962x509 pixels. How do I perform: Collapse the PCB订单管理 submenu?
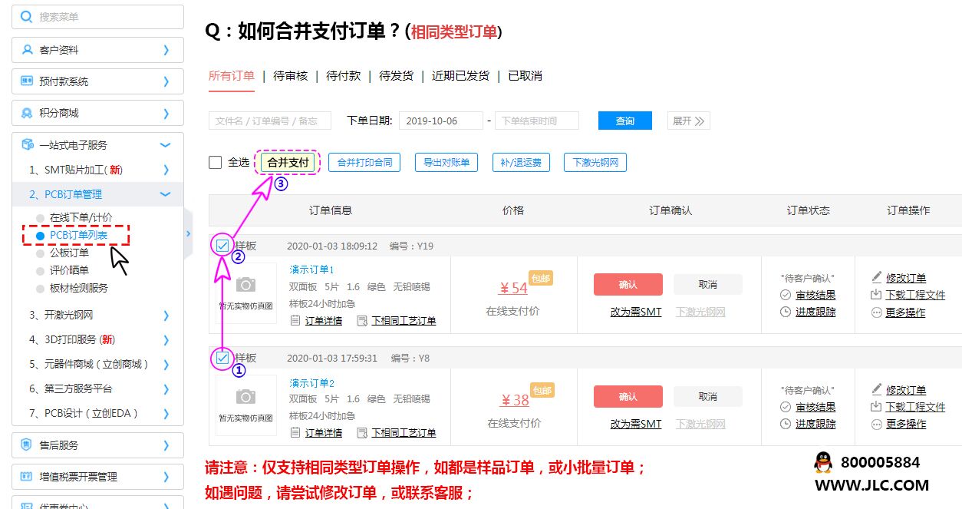(165, 194)
